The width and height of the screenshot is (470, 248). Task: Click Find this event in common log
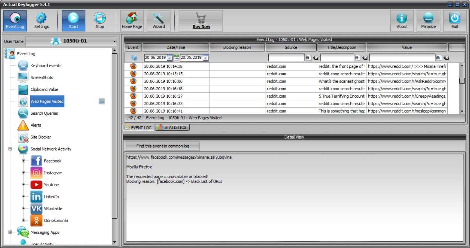[163, 146]
